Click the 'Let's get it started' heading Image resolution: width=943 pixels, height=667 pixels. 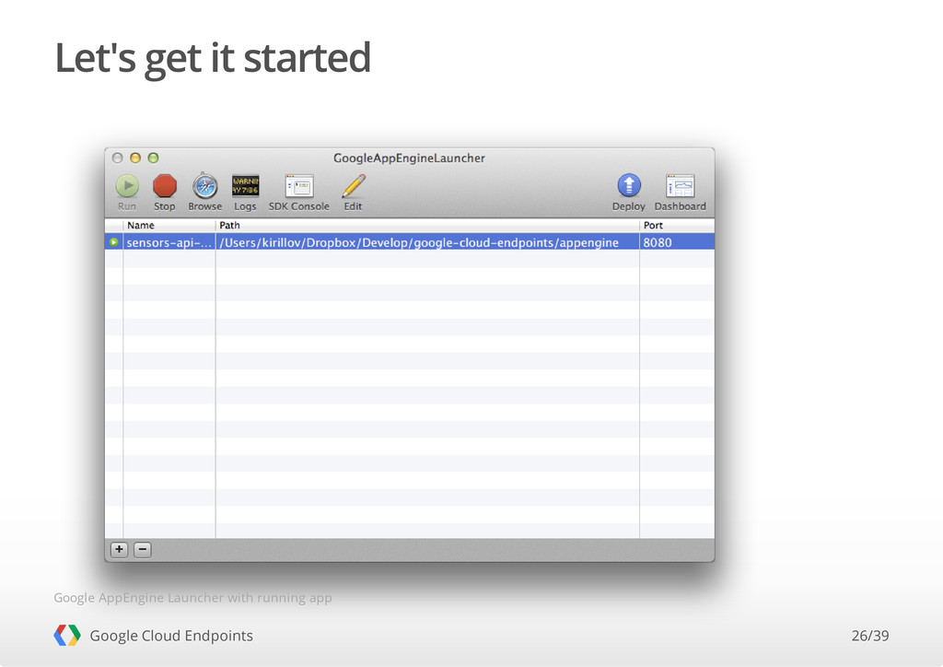[213, 58]
